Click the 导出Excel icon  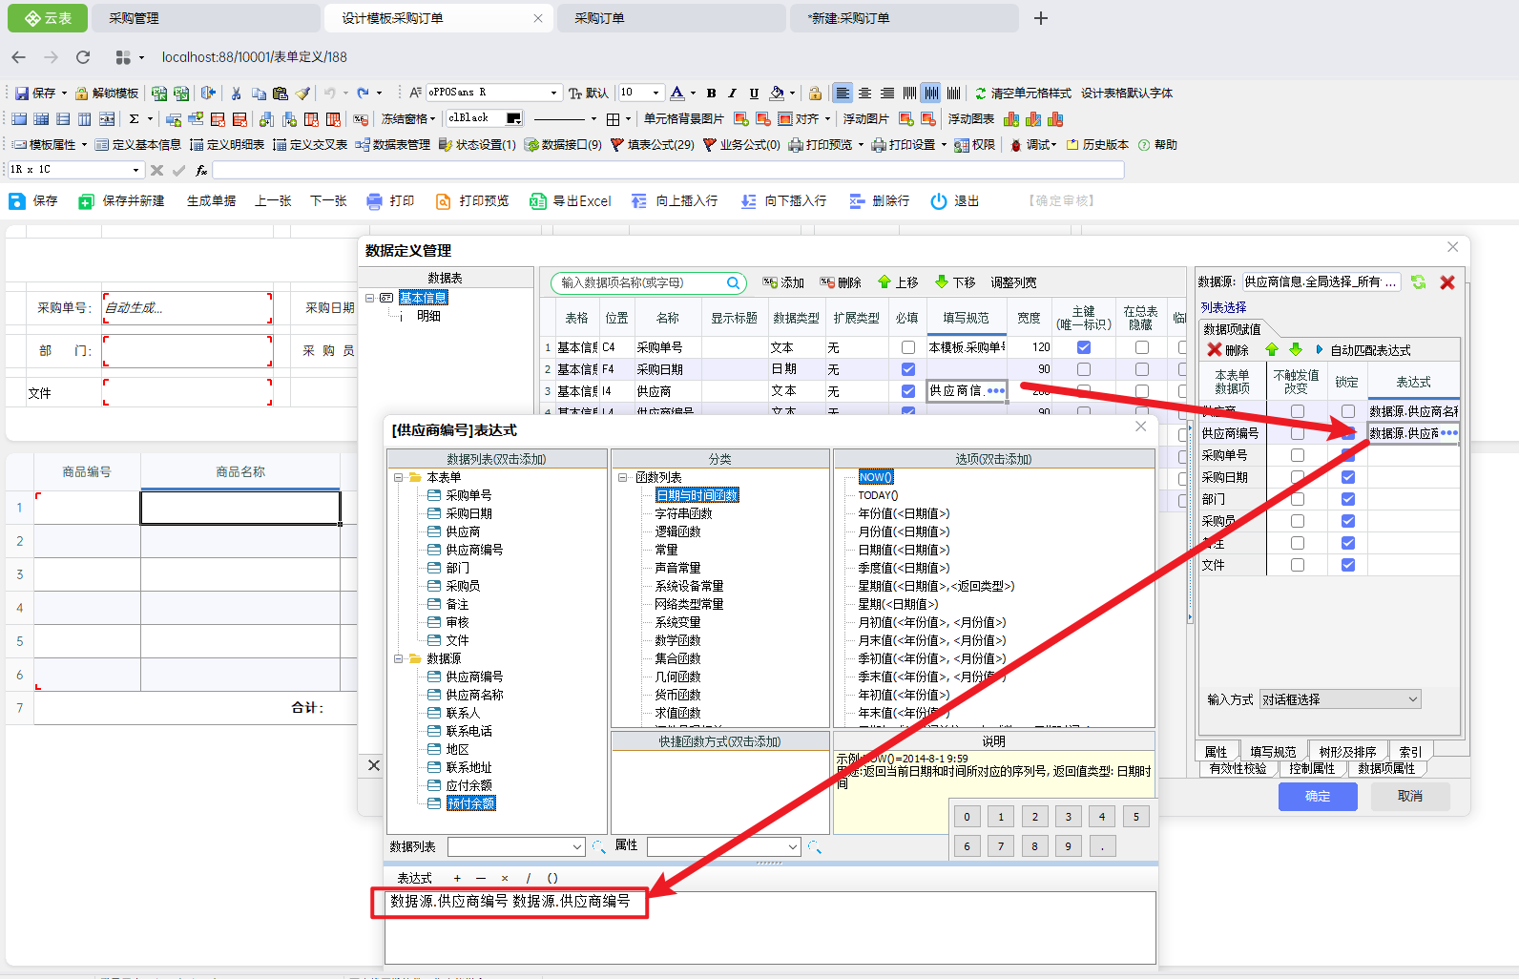(x=538, y=201)
